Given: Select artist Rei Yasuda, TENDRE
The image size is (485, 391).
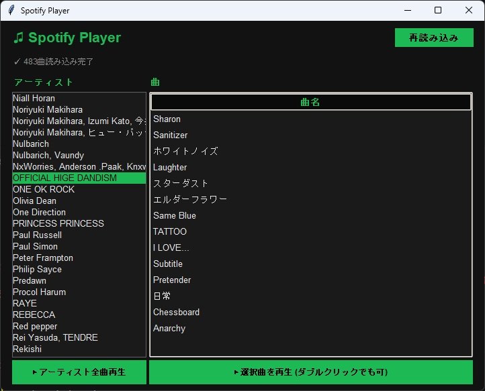Looking at the screenshot, I should coord(79,338).
